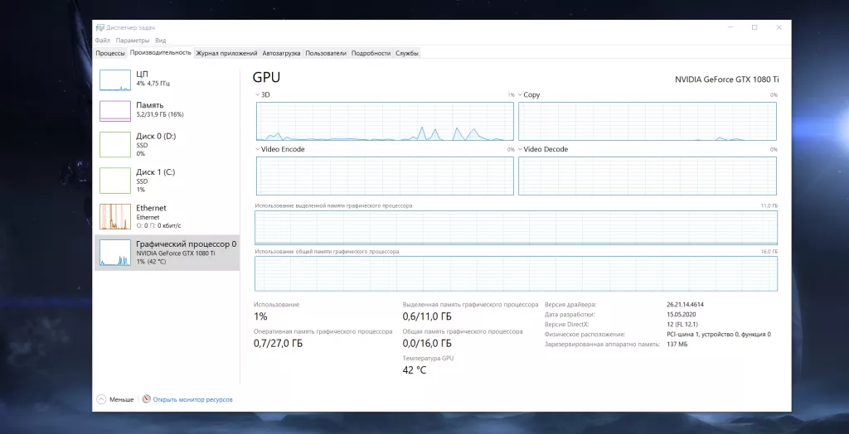Click the PCI-шина 1 location value
This screenshot has width=849, height=434.
[719, 335]
